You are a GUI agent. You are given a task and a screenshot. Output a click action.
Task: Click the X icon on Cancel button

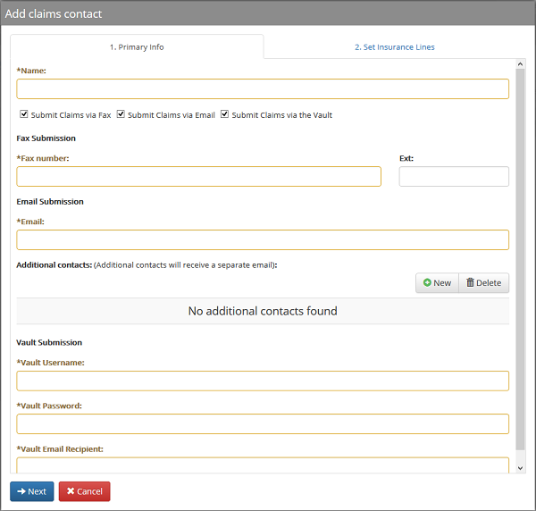[x=71, y=491]
